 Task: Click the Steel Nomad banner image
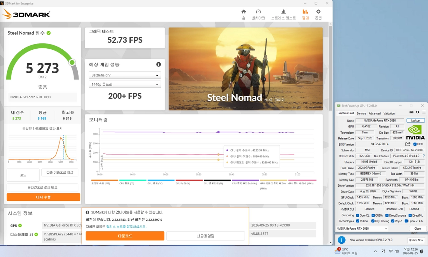(x=246, y=69)
